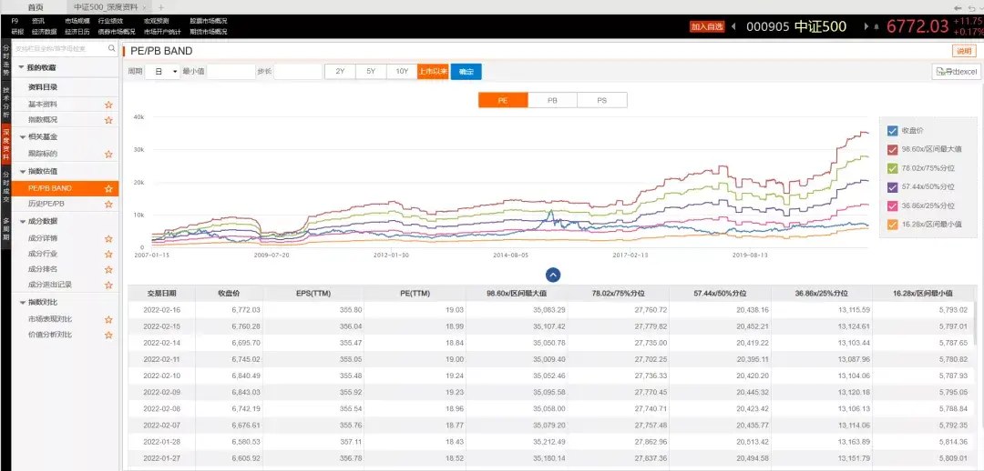This screenshot has height=471, width=984.
Task: Toggle the 98.60x/区间最大值 legend checkbox
Action: click(892, 150)
